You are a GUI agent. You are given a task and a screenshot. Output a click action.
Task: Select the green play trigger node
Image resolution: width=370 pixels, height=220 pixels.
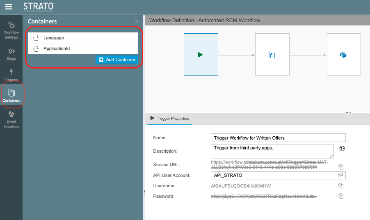(x=200, y=55)
